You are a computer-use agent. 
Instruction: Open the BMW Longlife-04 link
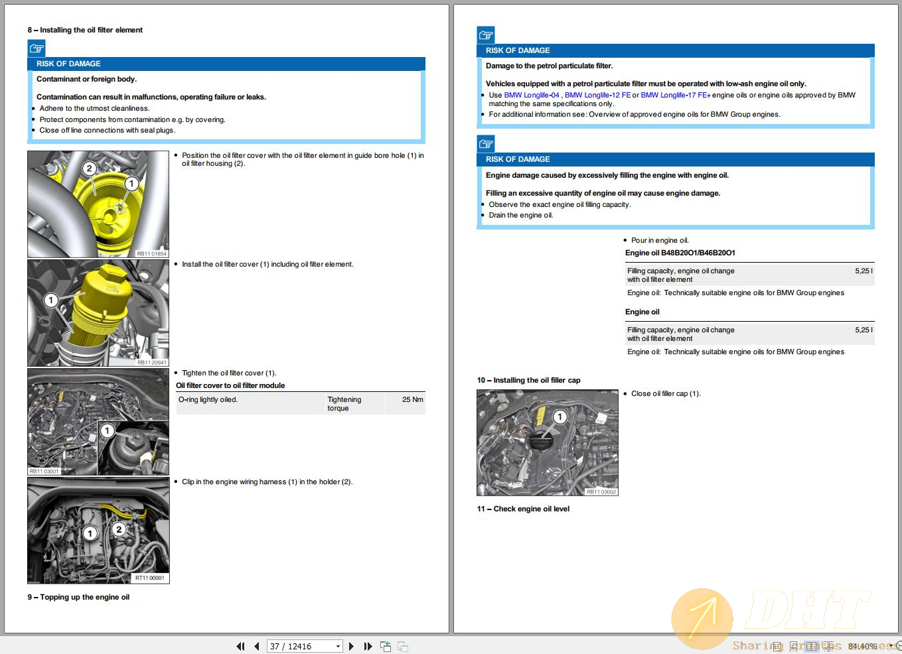point(532,95)
